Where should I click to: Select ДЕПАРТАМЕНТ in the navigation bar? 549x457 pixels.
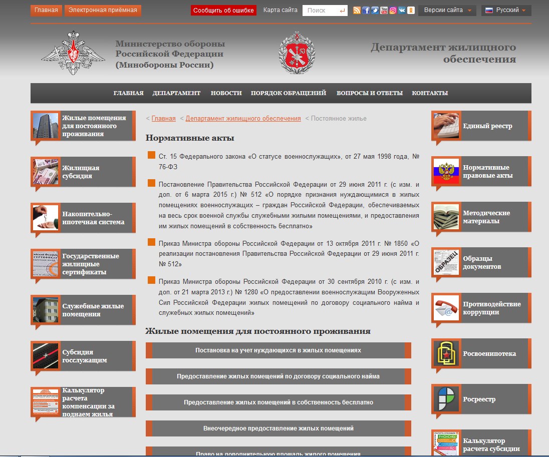[176, 93]
